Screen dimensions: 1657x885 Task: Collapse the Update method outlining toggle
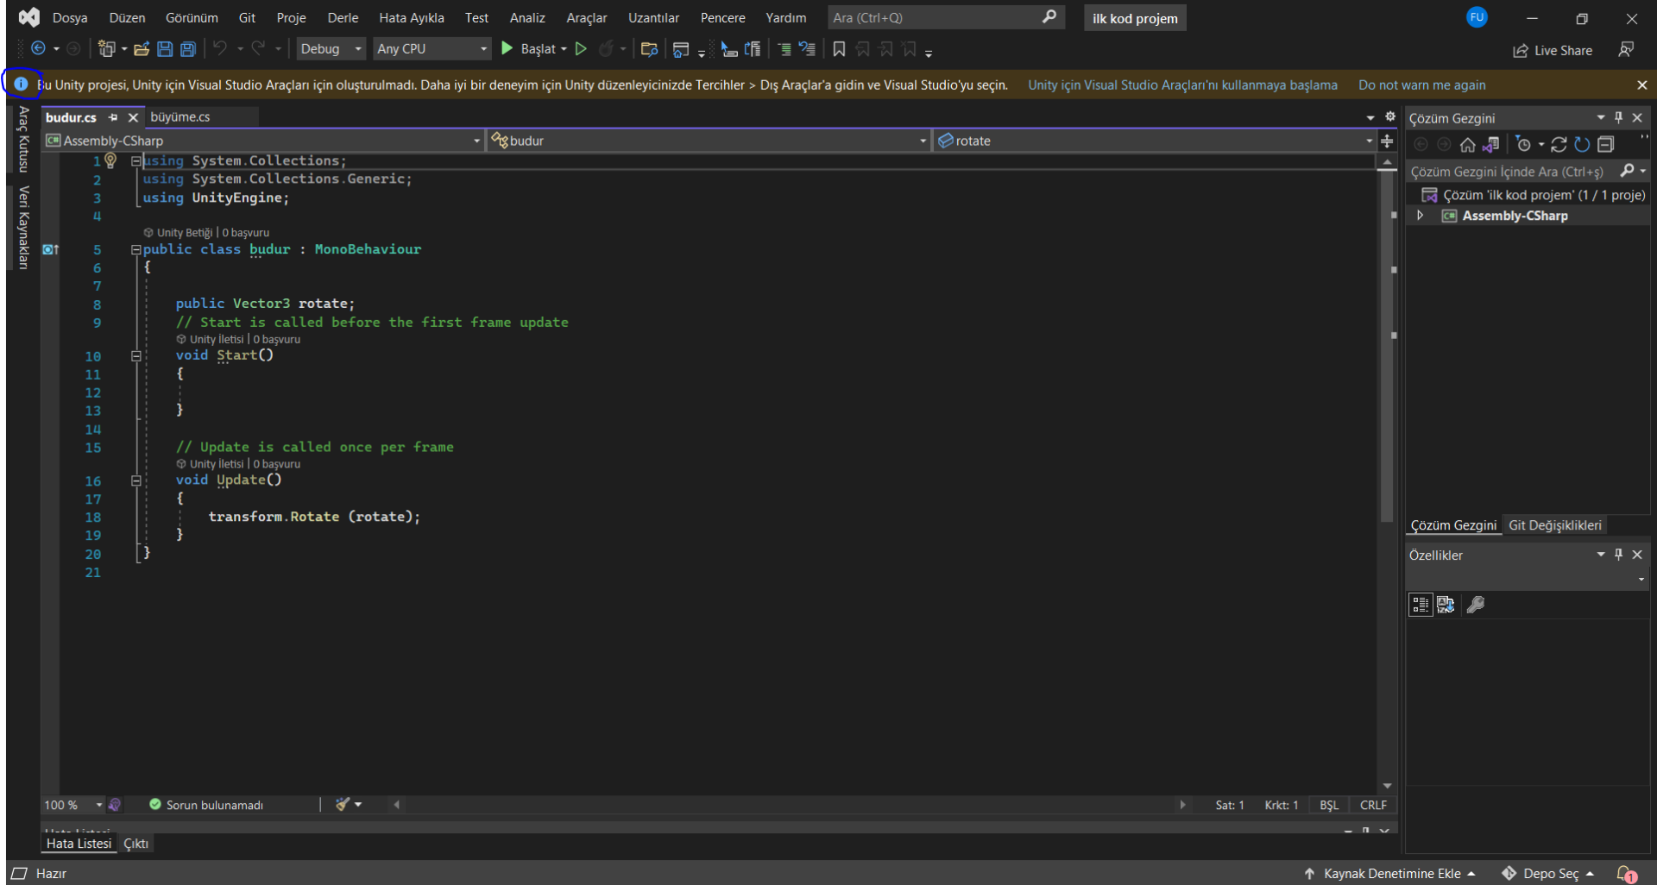[135, 480]
